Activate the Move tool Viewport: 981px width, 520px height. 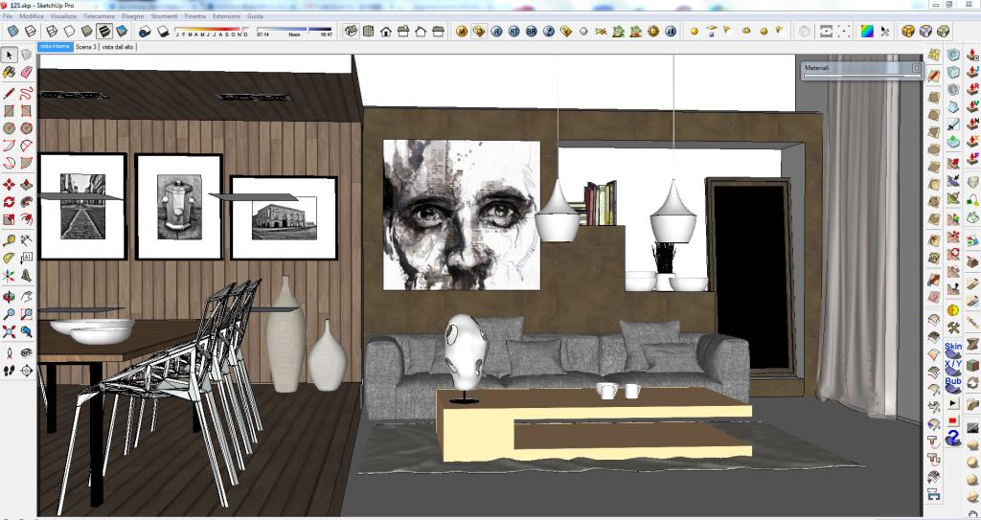pyautogui.click(x=9, y=184)
